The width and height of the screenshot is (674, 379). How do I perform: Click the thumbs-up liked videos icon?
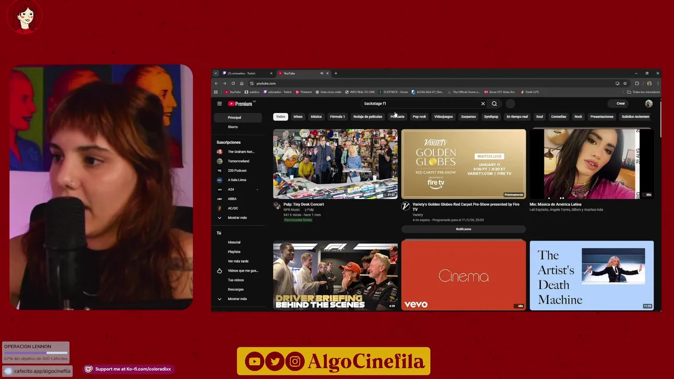tap(220, 271)
